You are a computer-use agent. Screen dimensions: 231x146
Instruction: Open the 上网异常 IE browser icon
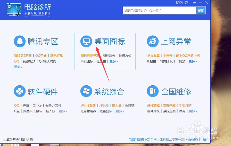pos(153,41)
